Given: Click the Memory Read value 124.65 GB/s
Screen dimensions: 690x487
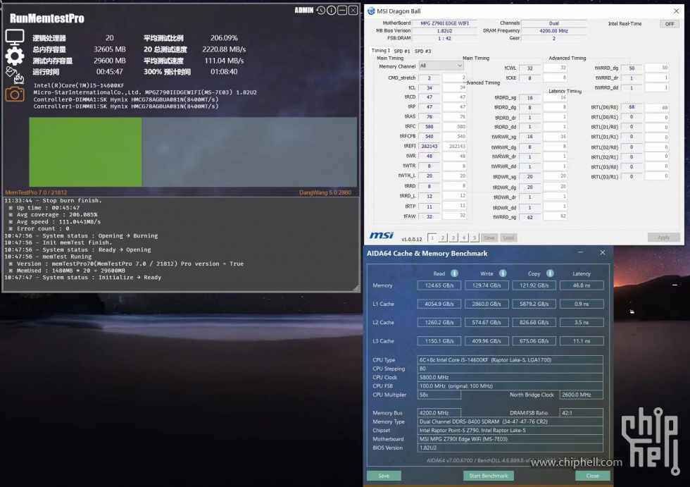Looking at the screenshot, I should [439, 285].
